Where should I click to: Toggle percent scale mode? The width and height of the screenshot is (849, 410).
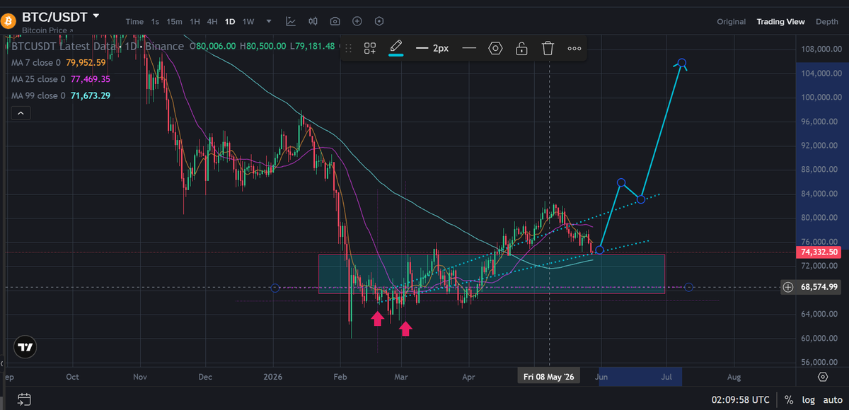pyautogui.click(x=789, y=399)
